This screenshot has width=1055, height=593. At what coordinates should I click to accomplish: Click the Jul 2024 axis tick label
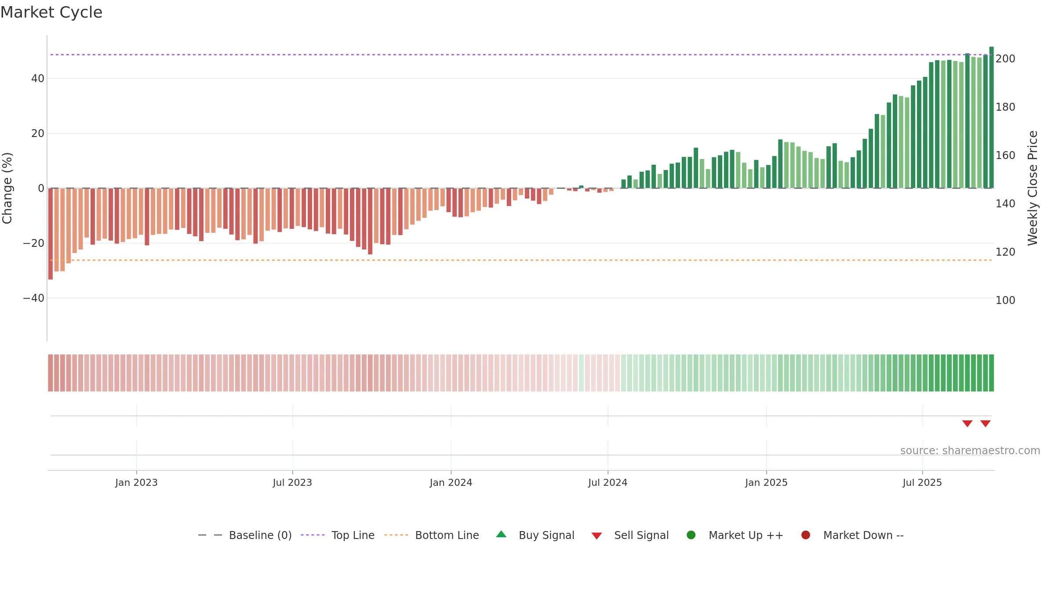[608, 483]
